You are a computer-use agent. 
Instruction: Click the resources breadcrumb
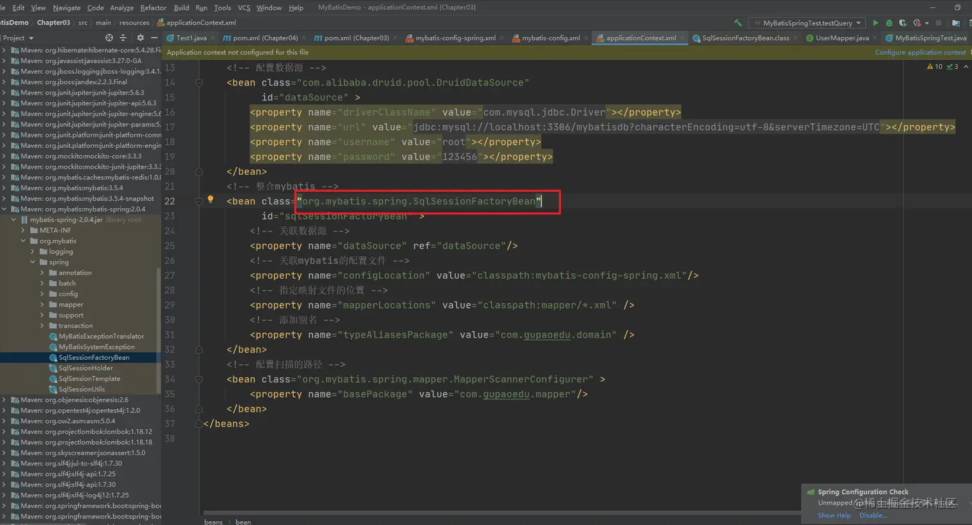pos(134,22)
